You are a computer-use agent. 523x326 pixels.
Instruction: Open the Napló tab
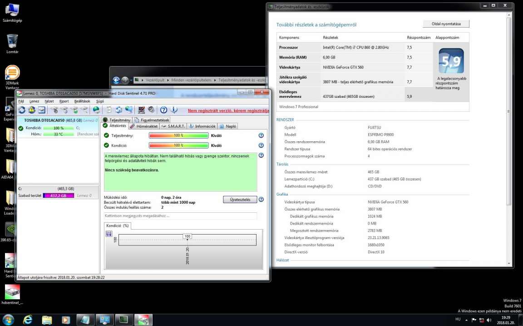click(x=228, y=126)
